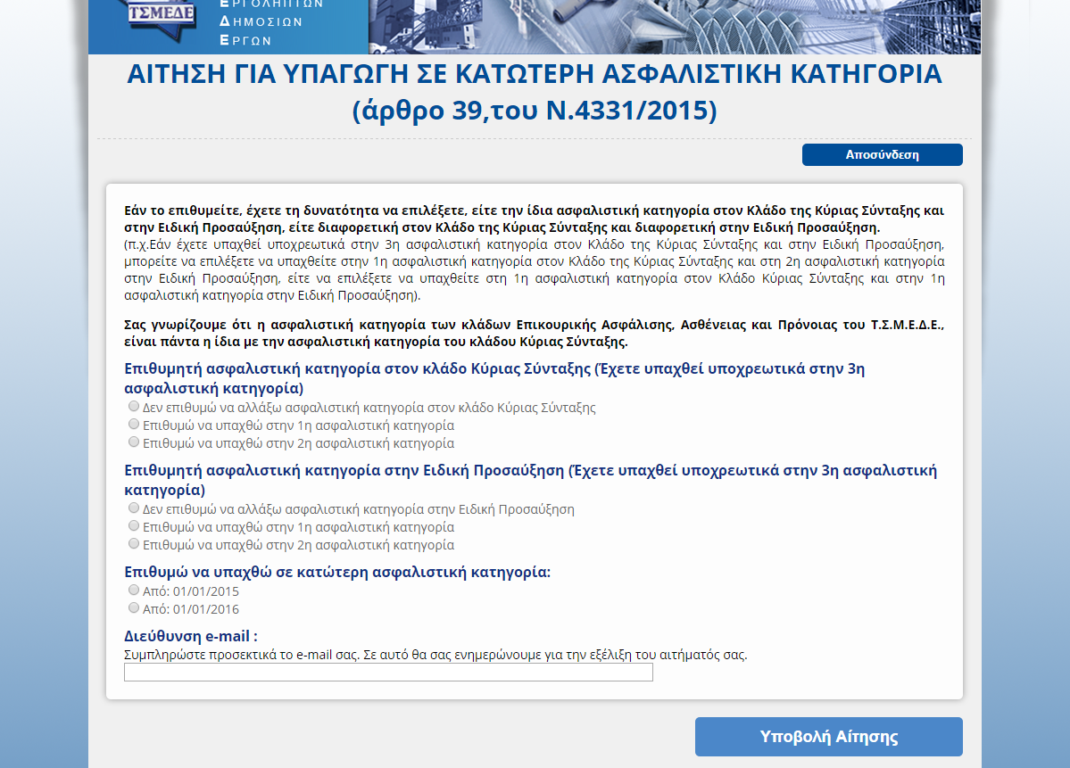1070x768 pixels.
Task: Click the bold paragraph starting Εάν το επιθυμείτε
Action: pos(535,219)
